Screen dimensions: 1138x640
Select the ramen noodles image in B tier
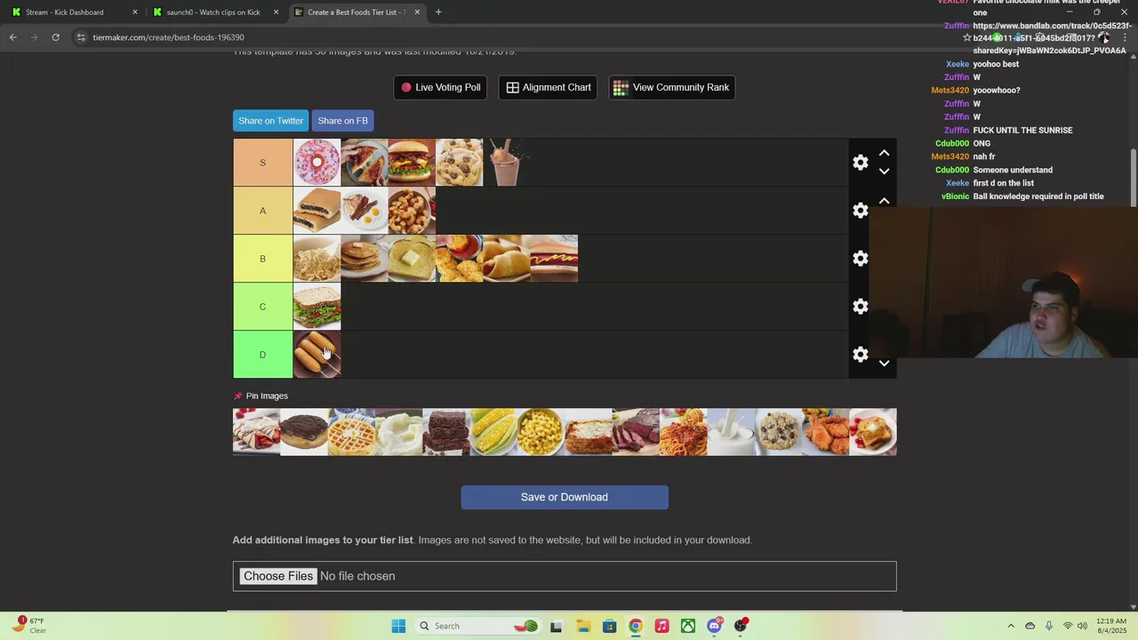[x=317, y=259]
